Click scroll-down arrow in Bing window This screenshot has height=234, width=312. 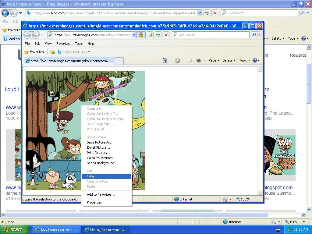pyautogui.click(x=309, y=209)
